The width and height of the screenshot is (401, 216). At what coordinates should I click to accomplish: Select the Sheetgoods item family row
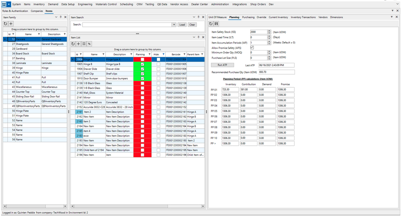pos(35,44)
